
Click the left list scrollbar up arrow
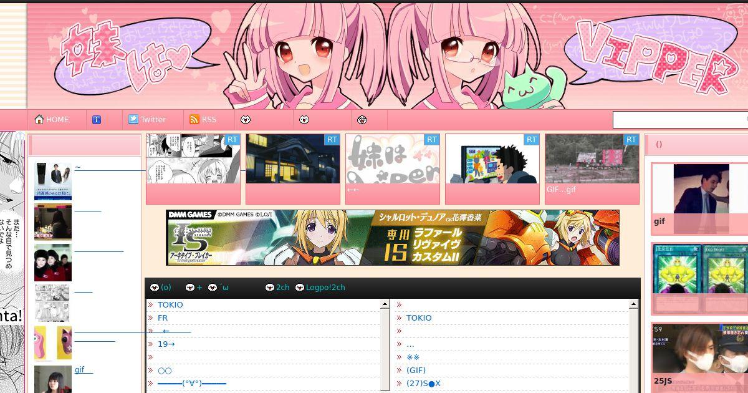click(385, 304)
